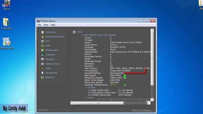This screenshot has height=114, width=203.
Task: Select the Graphics monitor icon
Action: coord(42,55)
